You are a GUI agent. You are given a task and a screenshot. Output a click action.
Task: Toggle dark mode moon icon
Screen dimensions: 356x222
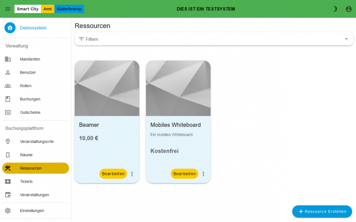(x=335, y=9)
